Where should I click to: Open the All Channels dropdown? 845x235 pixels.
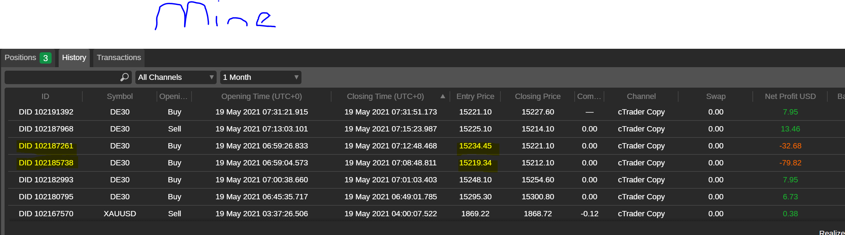(176, 77)
